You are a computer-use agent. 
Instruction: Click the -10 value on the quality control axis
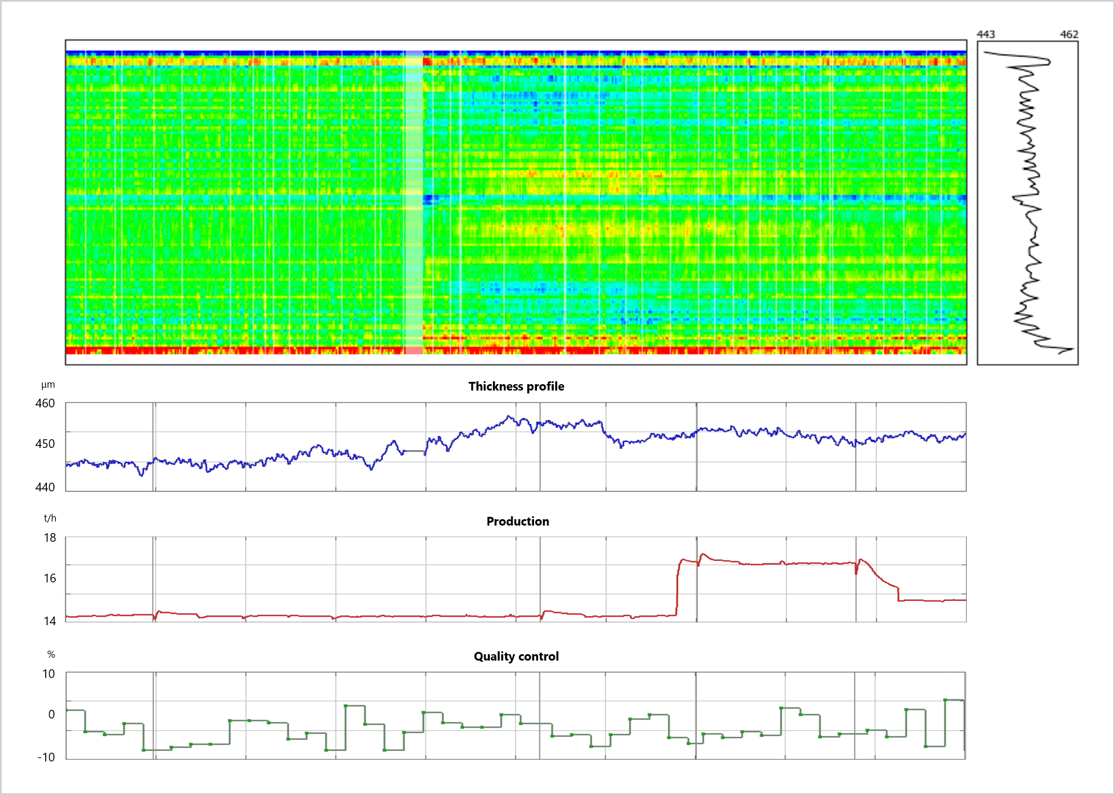click(x=45, y=756)
